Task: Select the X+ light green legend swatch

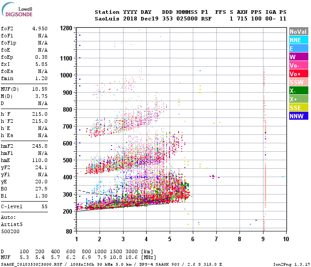Action: [299, 99]
